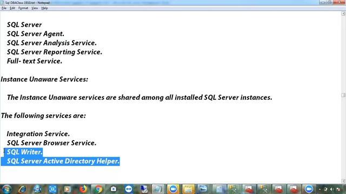
Task: Click the 'SQL Server Analysis Service.' line
Action: click(x=52, y=43)
